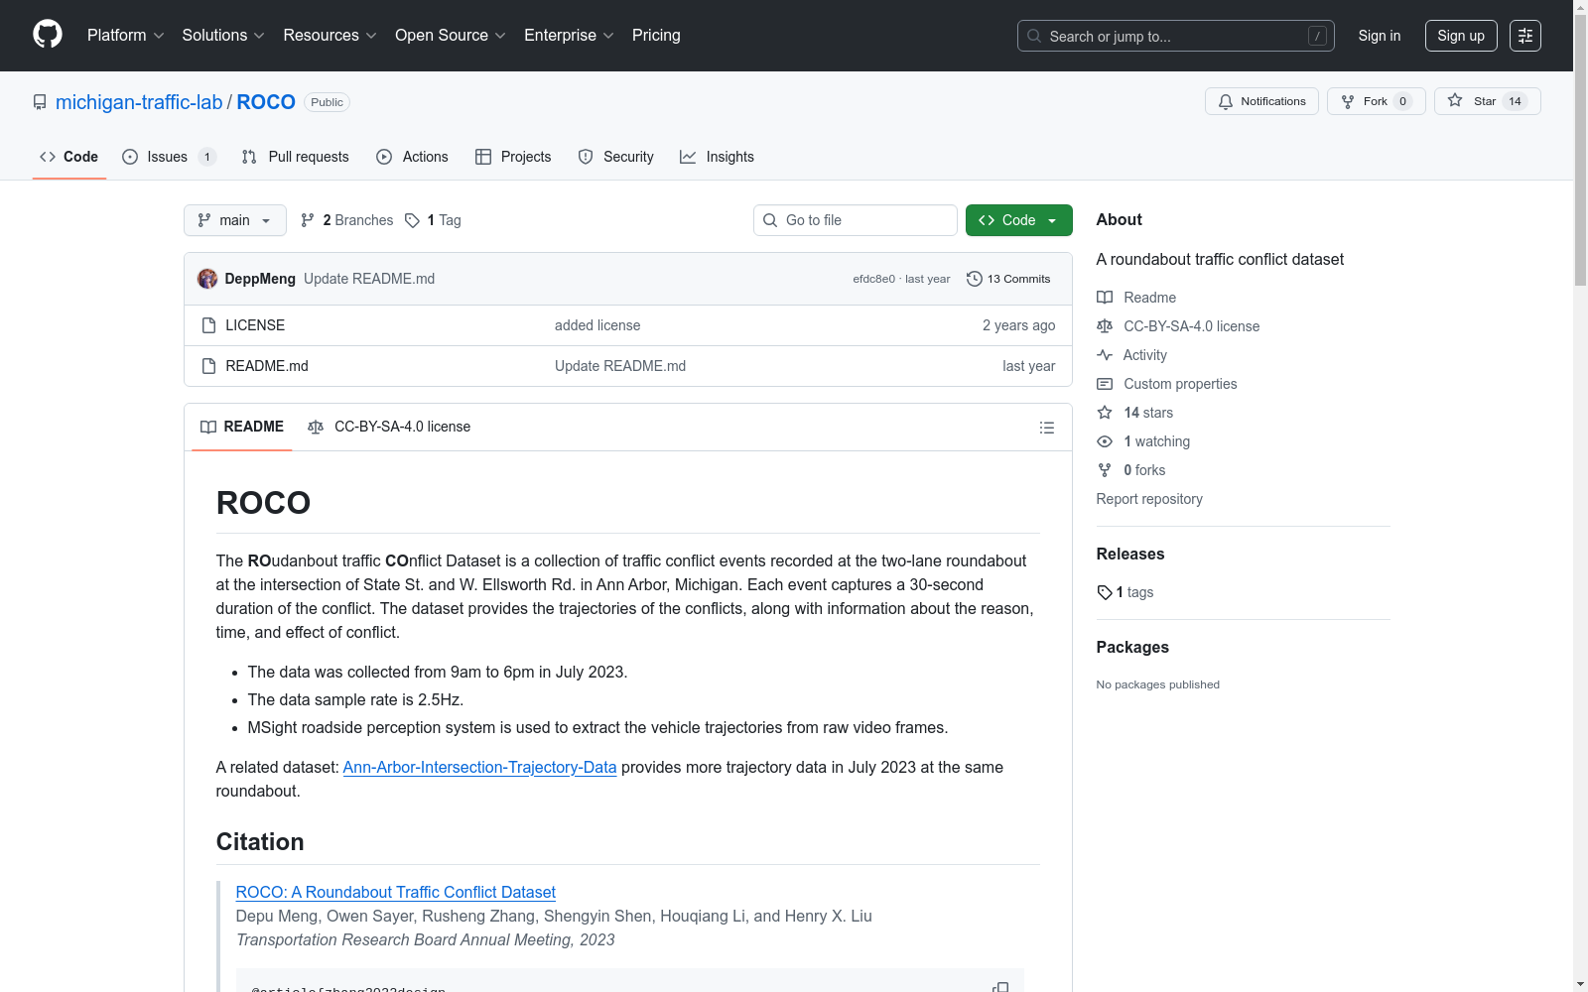Open the green Code dropdown
Viewport: 1588px width, 992px height.
click(1018, 220)
